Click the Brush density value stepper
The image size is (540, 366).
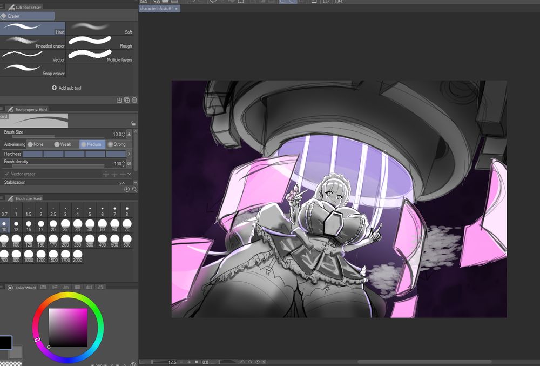click(x=123, y=164)
